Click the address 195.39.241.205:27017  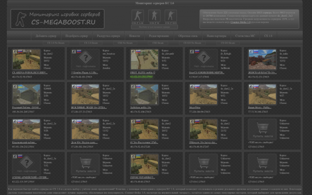click(x=23, y=112)
